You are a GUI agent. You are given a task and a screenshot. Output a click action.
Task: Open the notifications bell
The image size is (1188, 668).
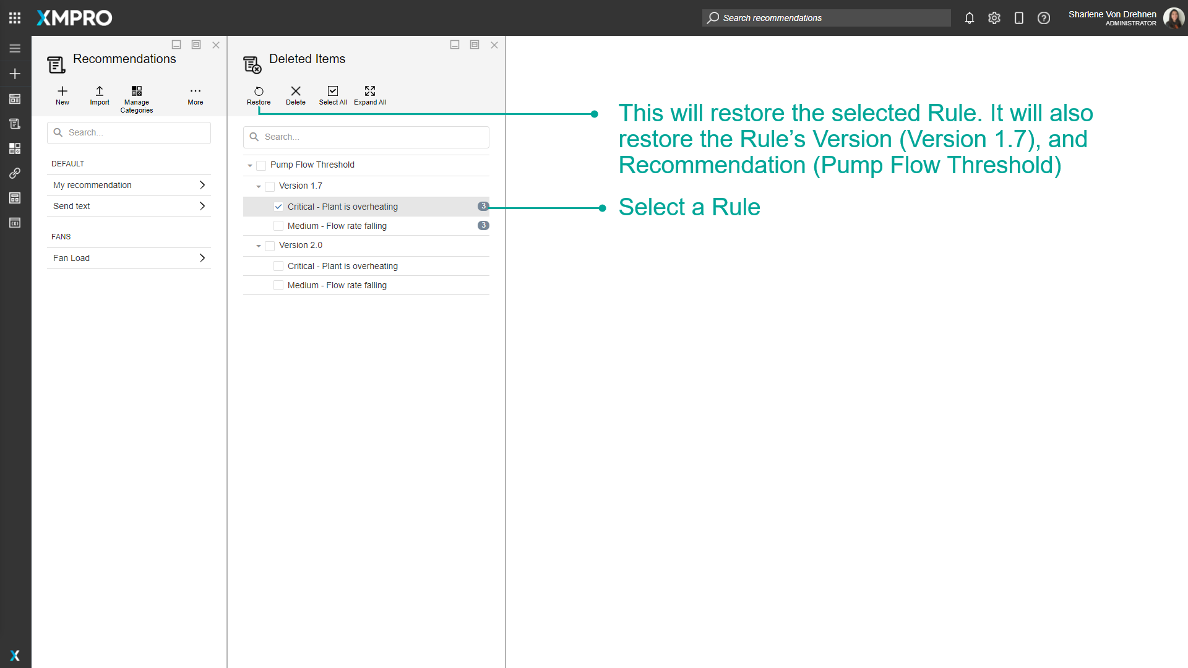point(970,18)
